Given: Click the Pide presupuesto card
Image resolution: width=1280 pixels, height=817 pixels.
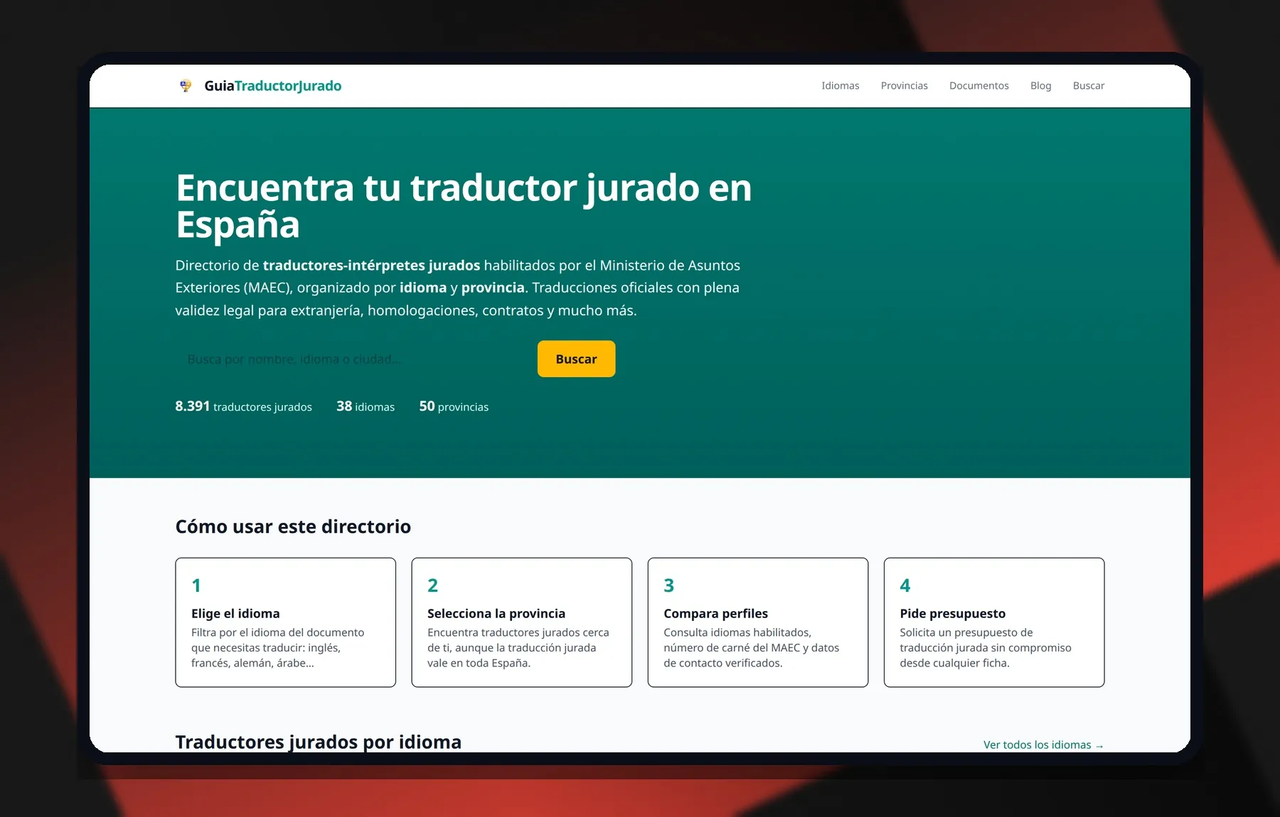Looking at the screenshot, I should click(x=994, y=622).
